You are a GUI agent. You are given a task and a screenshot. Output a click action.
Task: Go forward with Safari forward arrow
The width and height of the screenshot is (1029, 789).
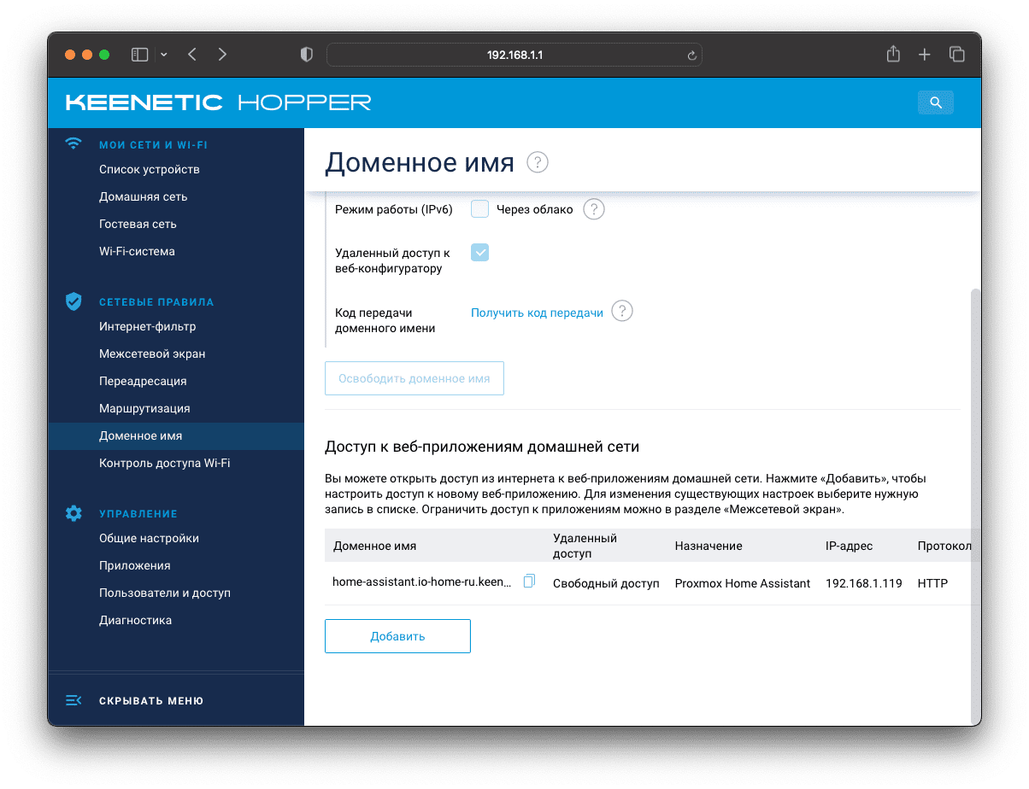point(222,55)
